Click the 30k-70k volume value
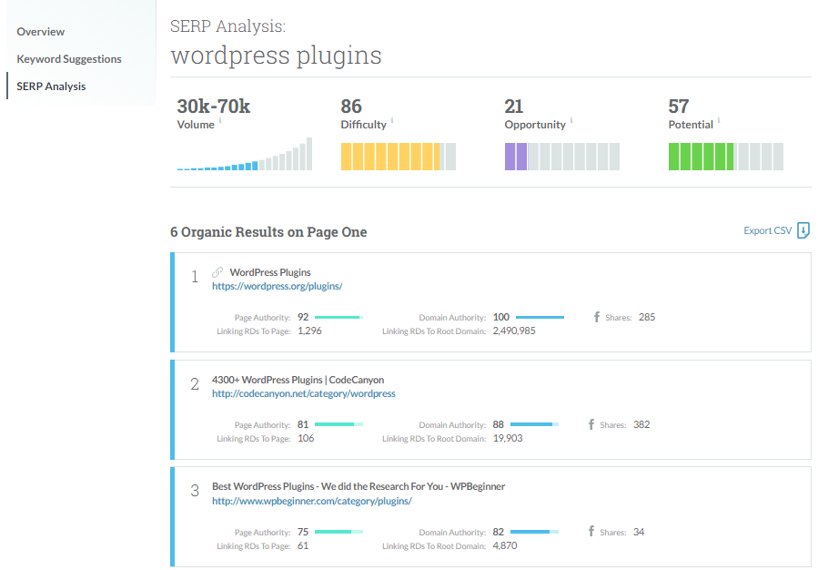Screen dimensions: 818x570 pos(213,107)
